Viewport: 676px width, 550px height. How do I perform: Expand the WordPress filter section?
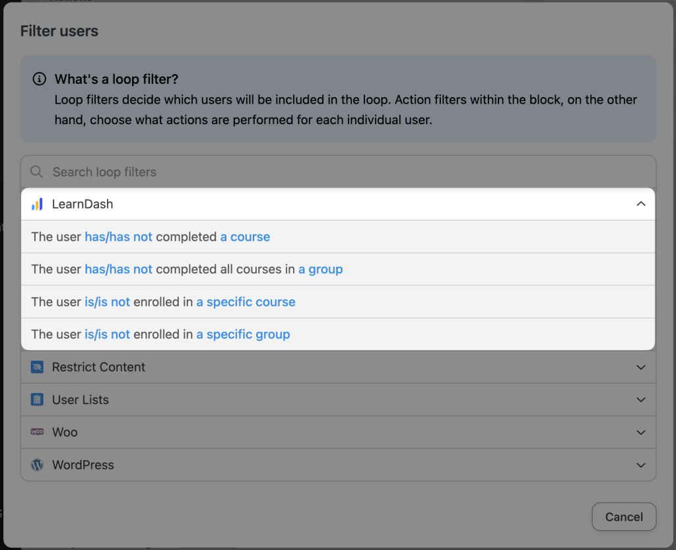[640, 465]
